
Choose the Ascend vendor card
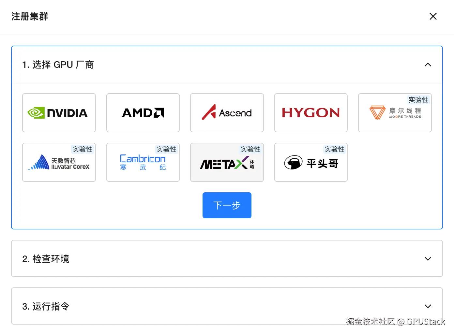[x=227, y=113]
